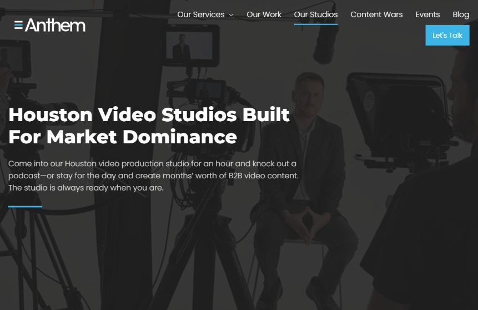478x310 pixels.
Task: Open the Events page
Action: (x=427, y=14)
